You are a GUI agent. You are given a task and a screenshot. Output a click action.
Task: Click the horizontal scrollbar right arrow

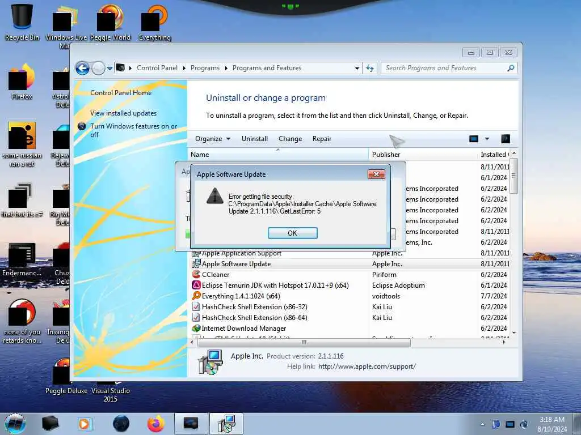(x=504, y=343)
